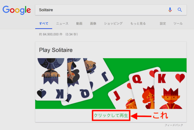
Task: Start voice search with the microphone icon
Action: (x=170, y=10)
